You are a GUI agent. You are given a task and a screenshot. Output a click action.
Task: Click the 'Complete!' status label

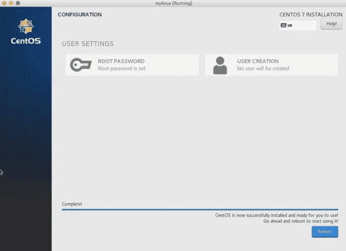coord(72,204)
